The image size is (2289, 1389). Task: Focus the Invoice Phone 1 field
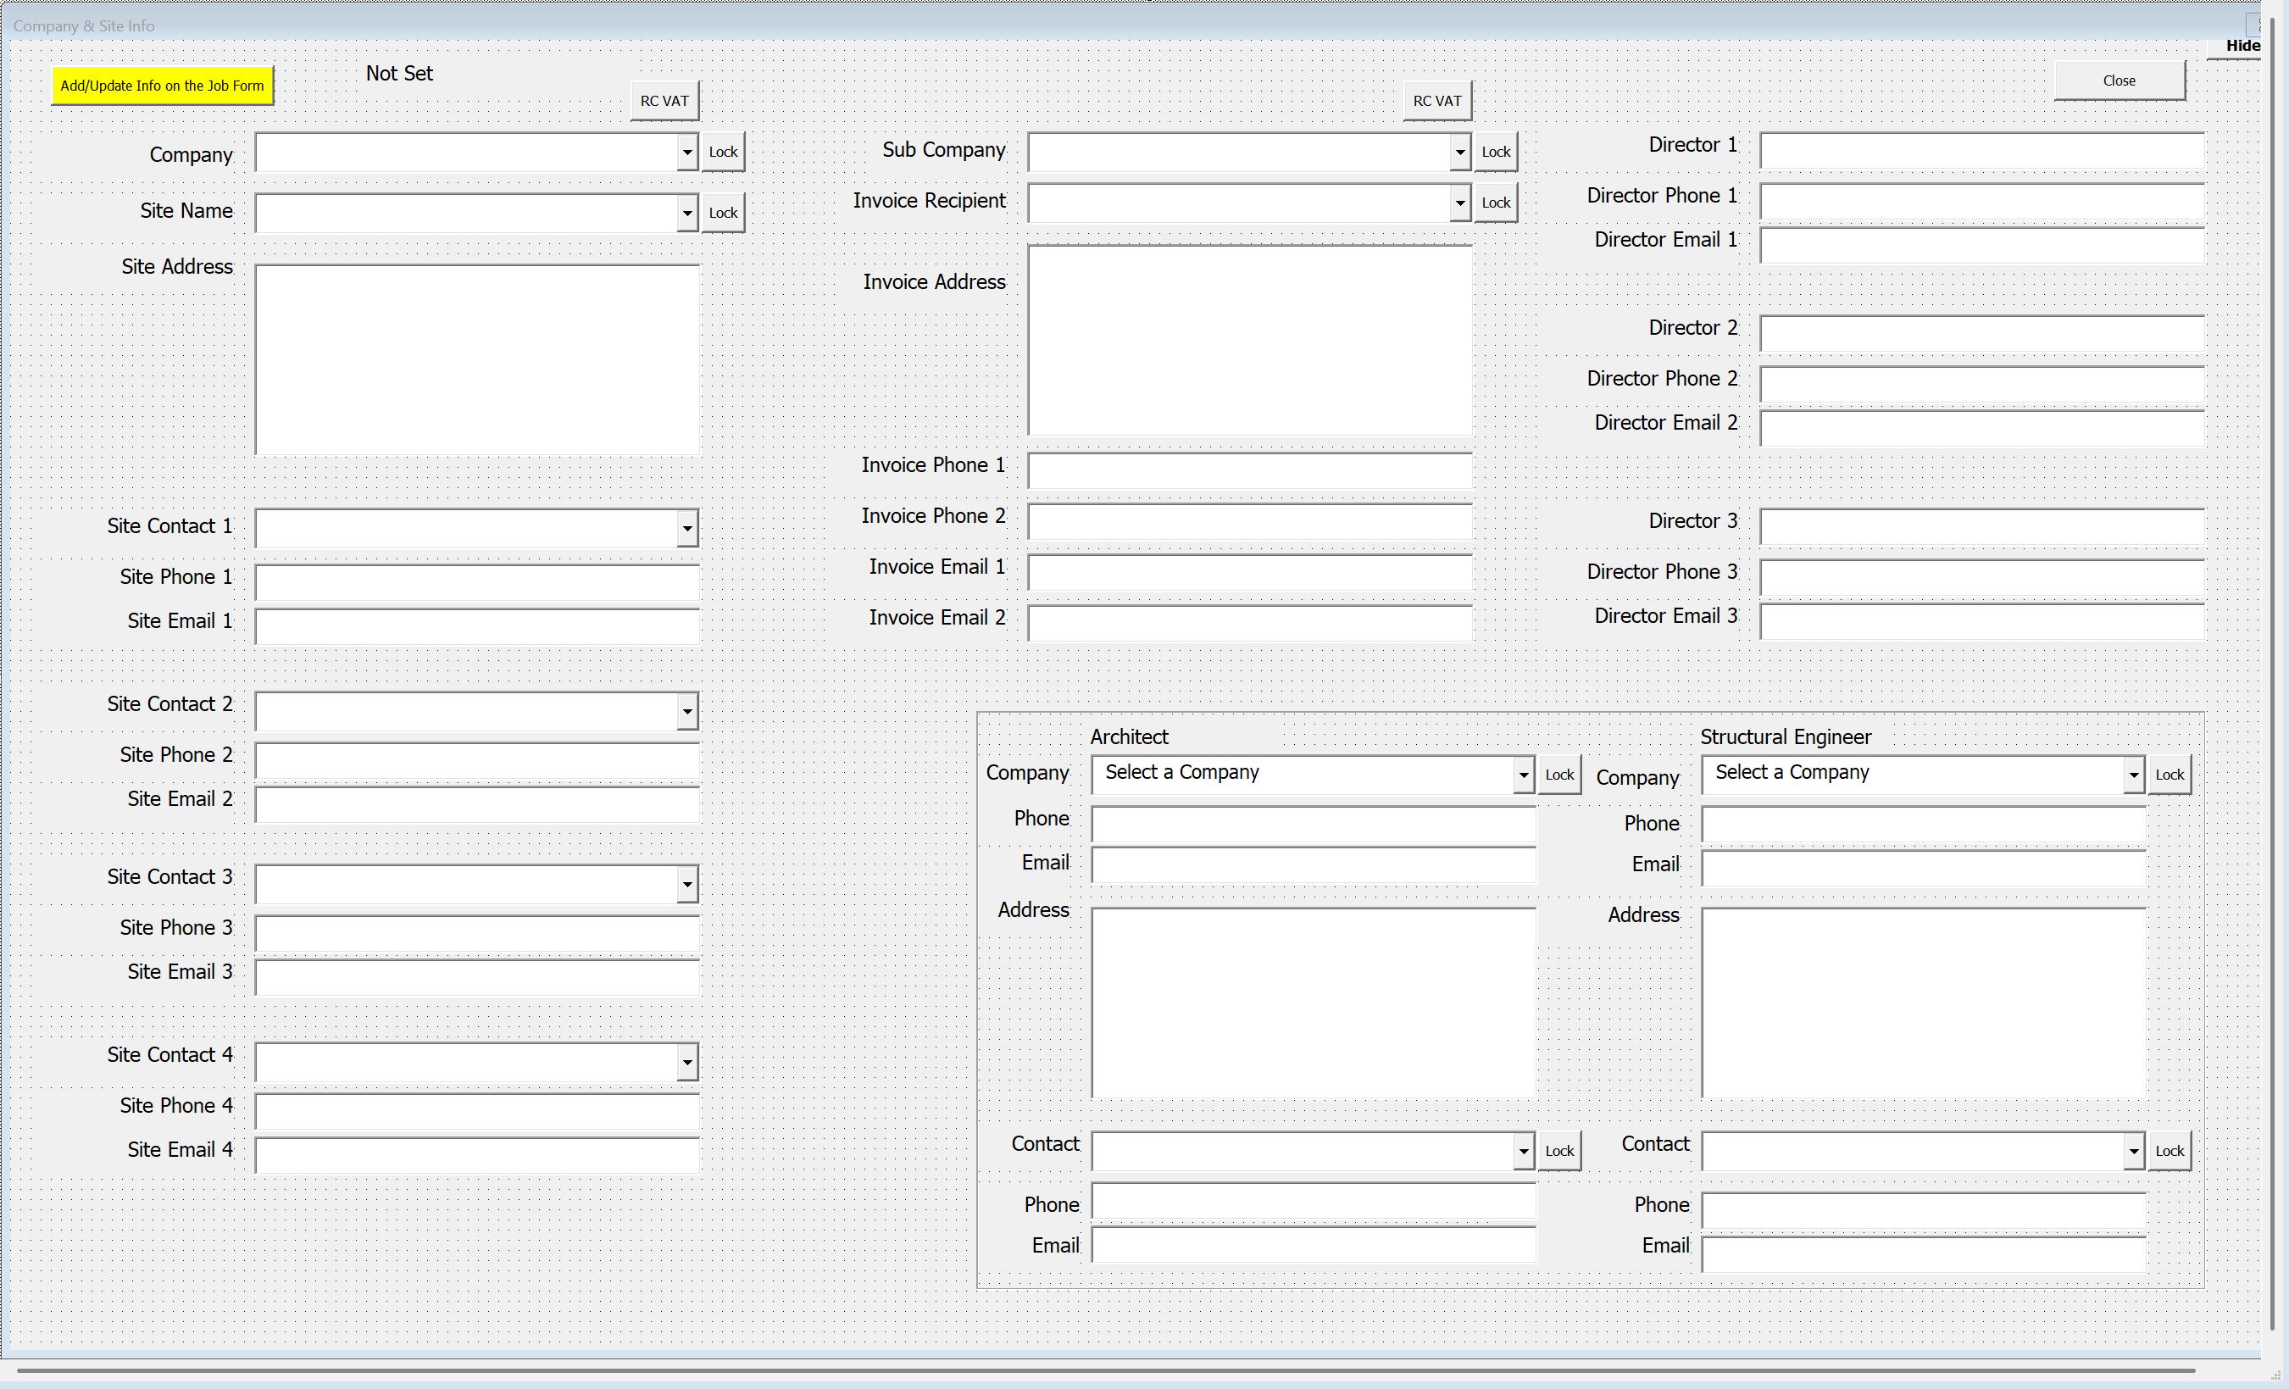pos(1248,471)
